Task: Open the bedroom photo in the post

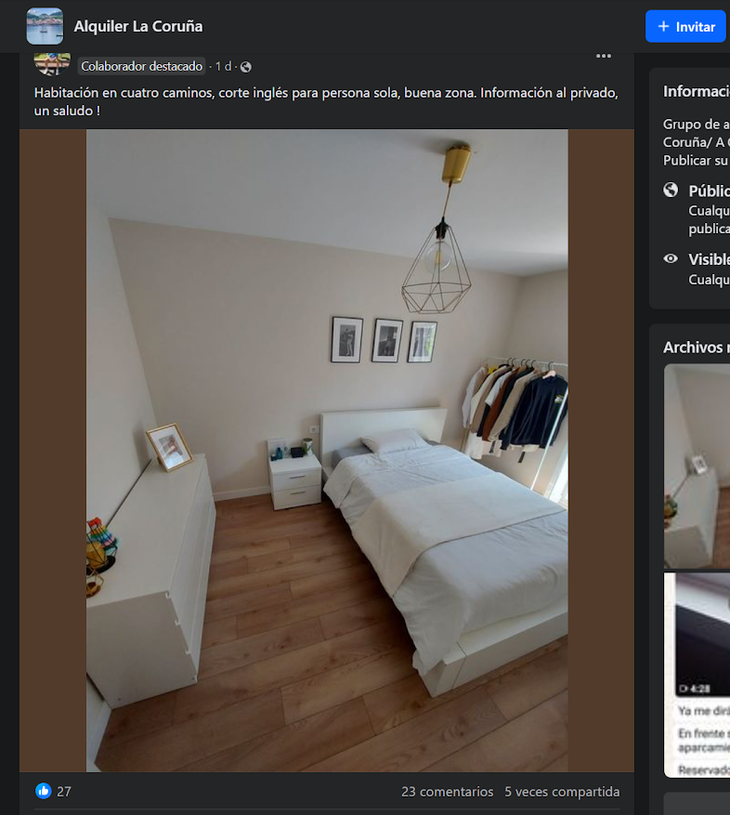Action: point(327,450)
